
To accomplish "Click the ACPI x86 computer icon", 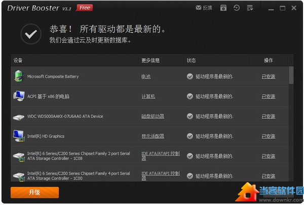I will click(19, 96).
